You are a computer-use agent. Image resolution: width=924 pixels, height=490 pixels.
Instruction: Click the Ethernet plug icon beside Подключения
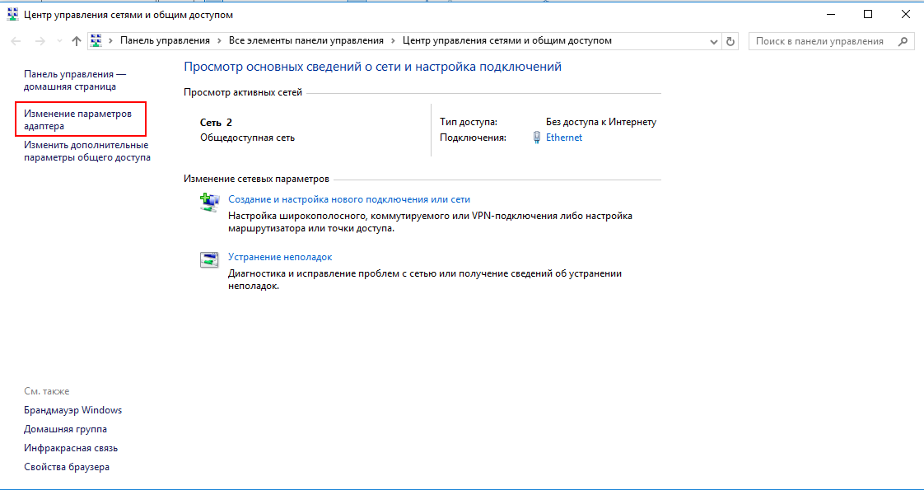point(536,138)
